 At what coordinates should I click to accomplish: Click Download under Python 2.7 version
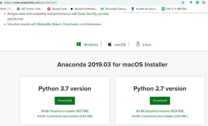pos(160,101)
